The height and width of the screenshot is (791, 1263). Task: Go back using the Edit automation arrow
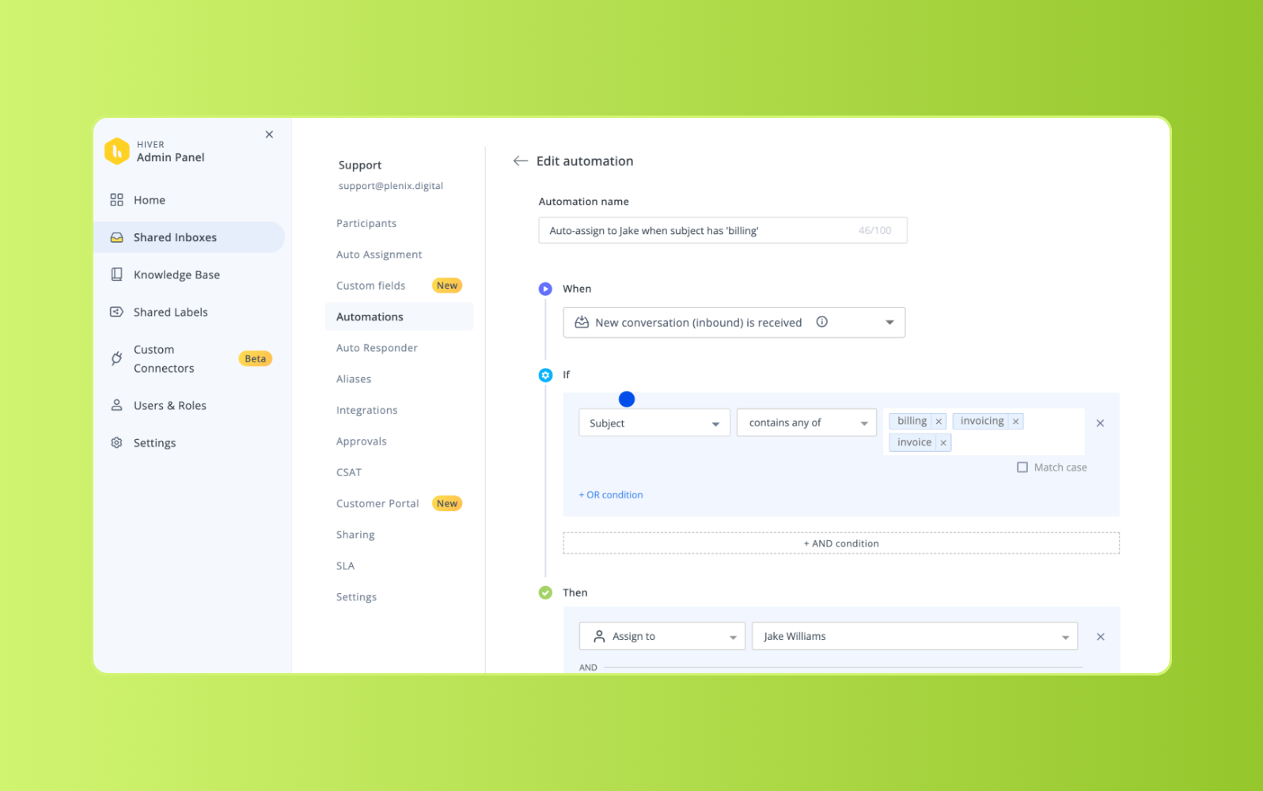[x=520, y=161]
